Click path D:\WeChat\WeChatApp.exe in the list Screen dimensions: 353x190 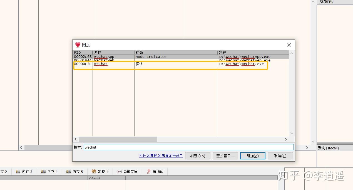(x=245, y=57)
